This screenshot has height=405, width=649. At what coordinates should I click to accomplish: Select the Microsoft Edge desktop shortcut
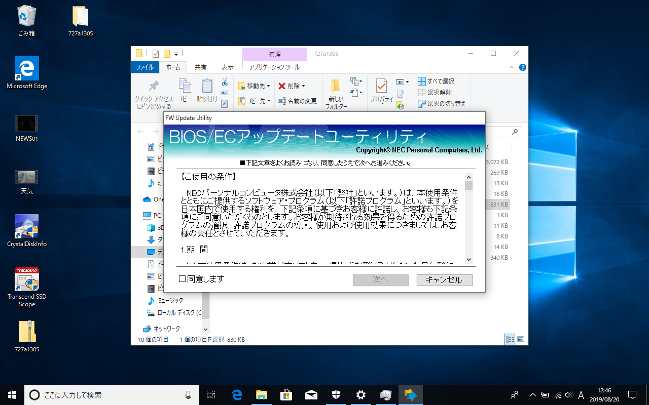pos(27,73)
